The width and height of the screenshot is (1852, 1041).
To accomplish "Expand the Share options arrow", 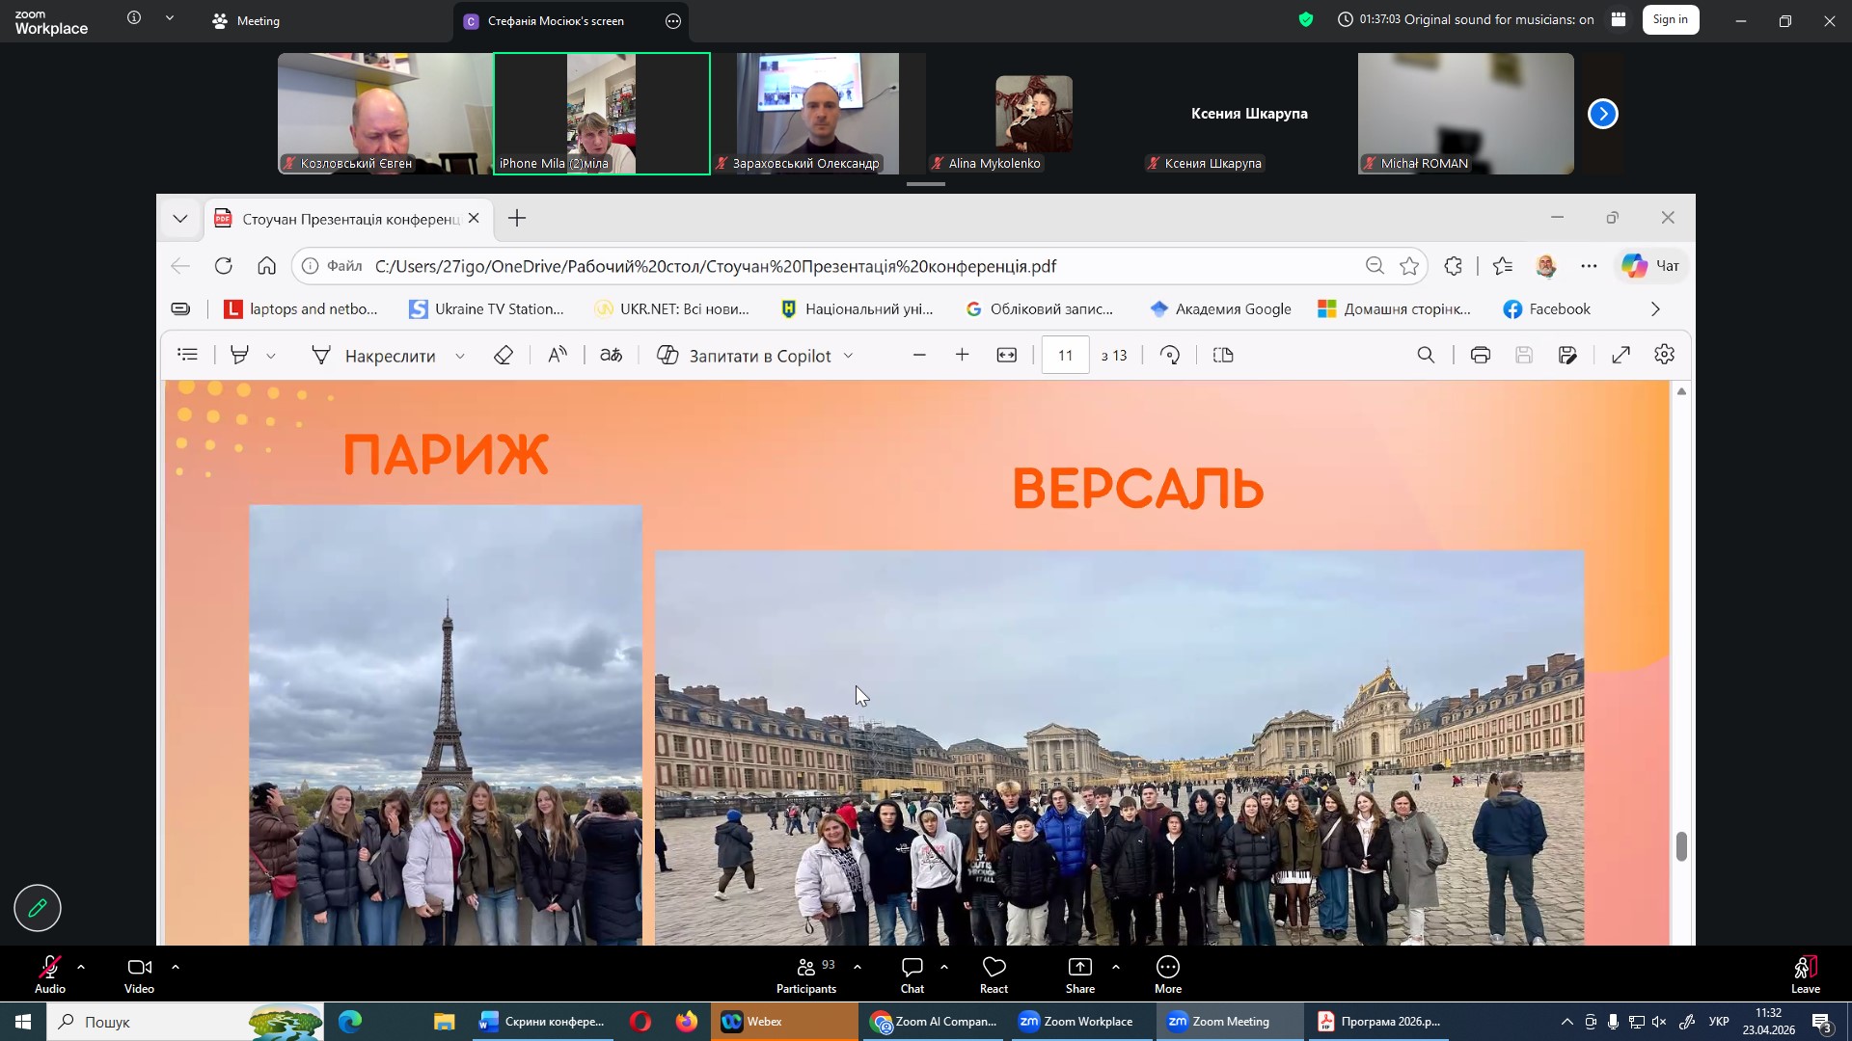I will [x=1116, y=967].
